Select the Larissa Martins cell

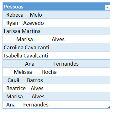56,31
